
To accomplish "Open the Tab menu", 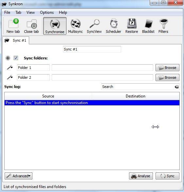I will pyautogui.click(x=18, y=12).
